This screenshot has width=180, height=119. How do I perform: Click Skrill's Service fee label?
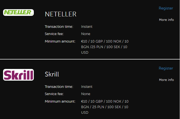pos(54,94)
